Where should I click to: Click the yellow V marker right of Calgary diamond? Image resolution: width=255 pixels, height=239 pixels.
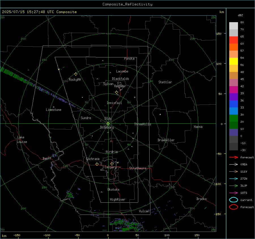(118, 163)
